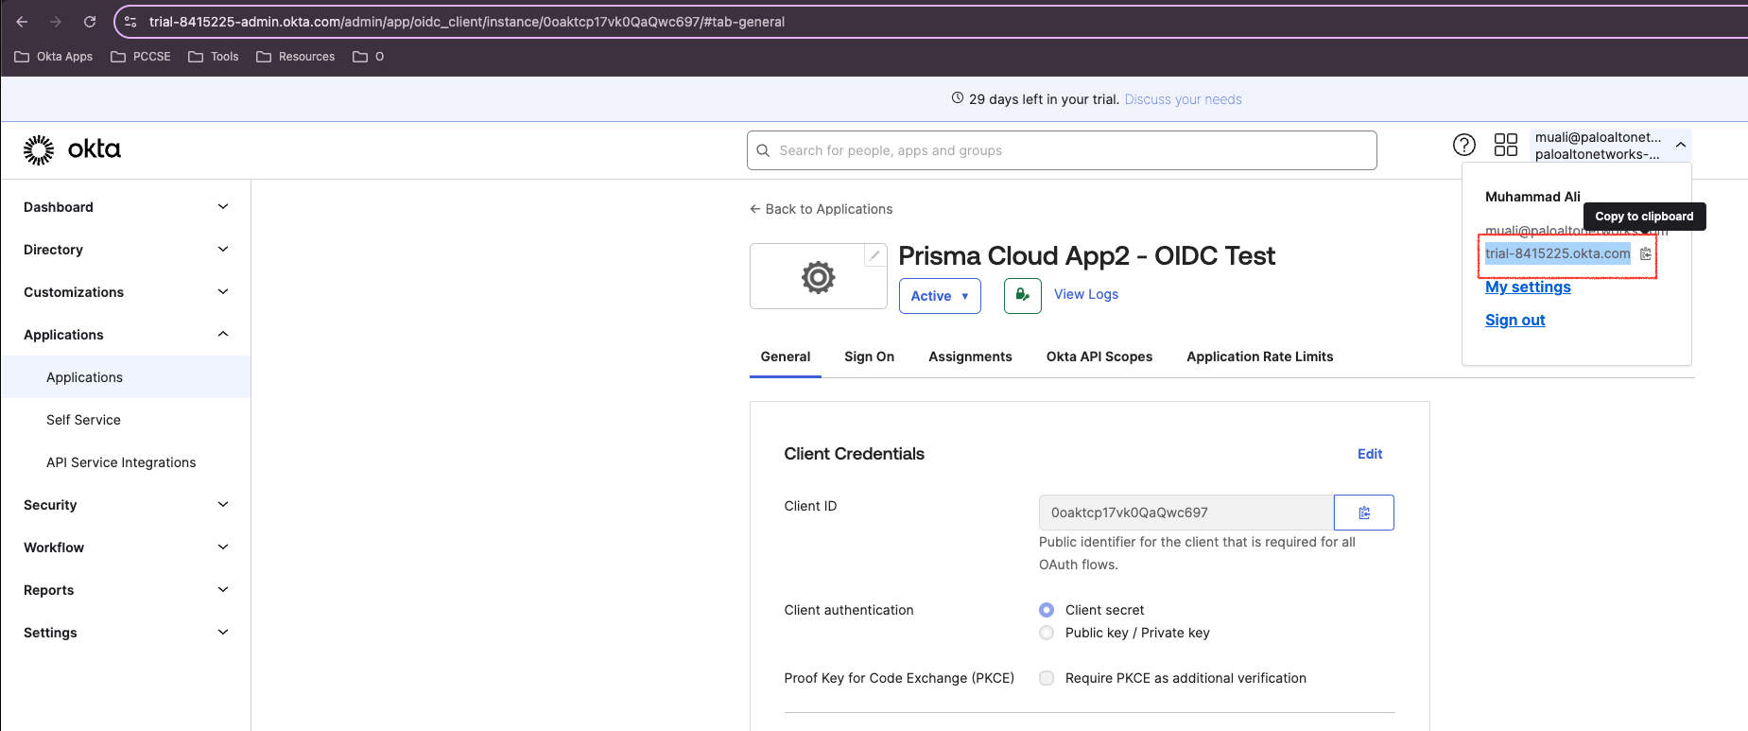Expand the Security sidebar section
The height and width of the screenshot is (731, 1748).
[x=126, y=505]
